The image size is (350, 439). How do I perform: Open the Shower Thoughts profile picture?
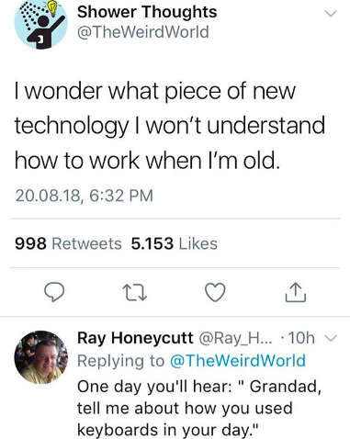pyautogui.click(x=41, y=23)
